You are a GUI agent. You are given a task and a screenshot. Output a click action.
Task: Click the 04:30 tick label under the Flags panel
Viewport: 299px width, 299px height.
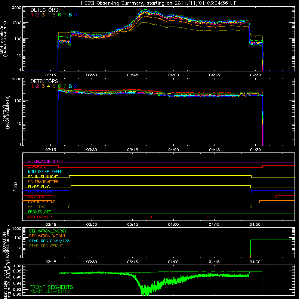[255, 225]
